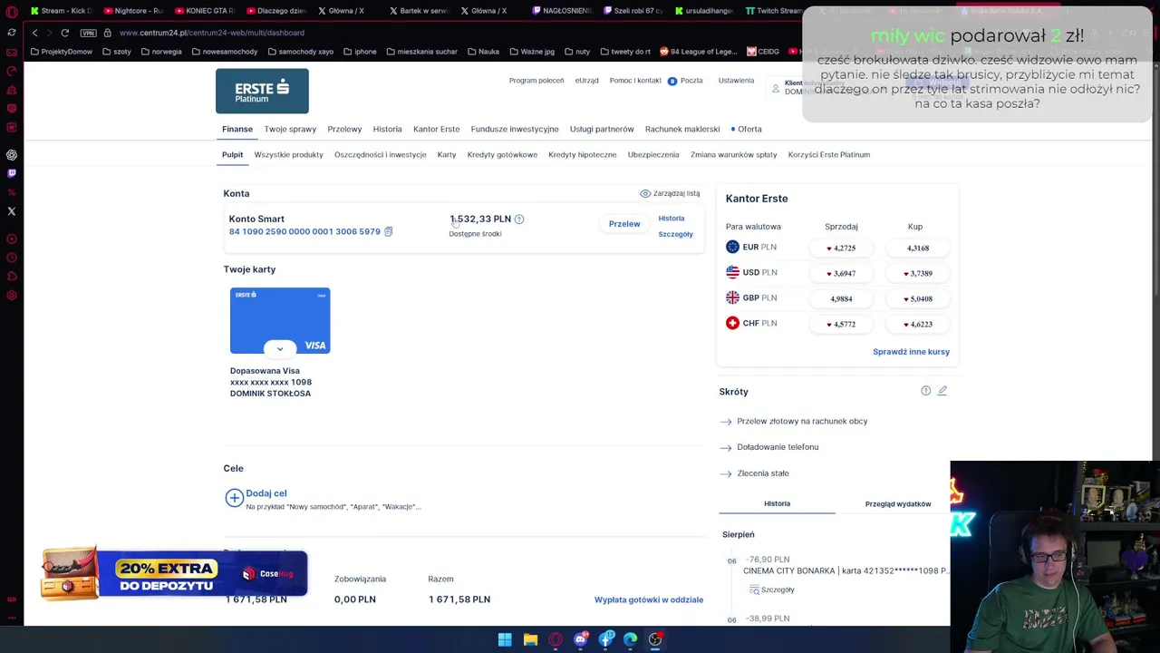Expand the Visa card chevron
1160x653 pixels.
[x=280, y=348]
